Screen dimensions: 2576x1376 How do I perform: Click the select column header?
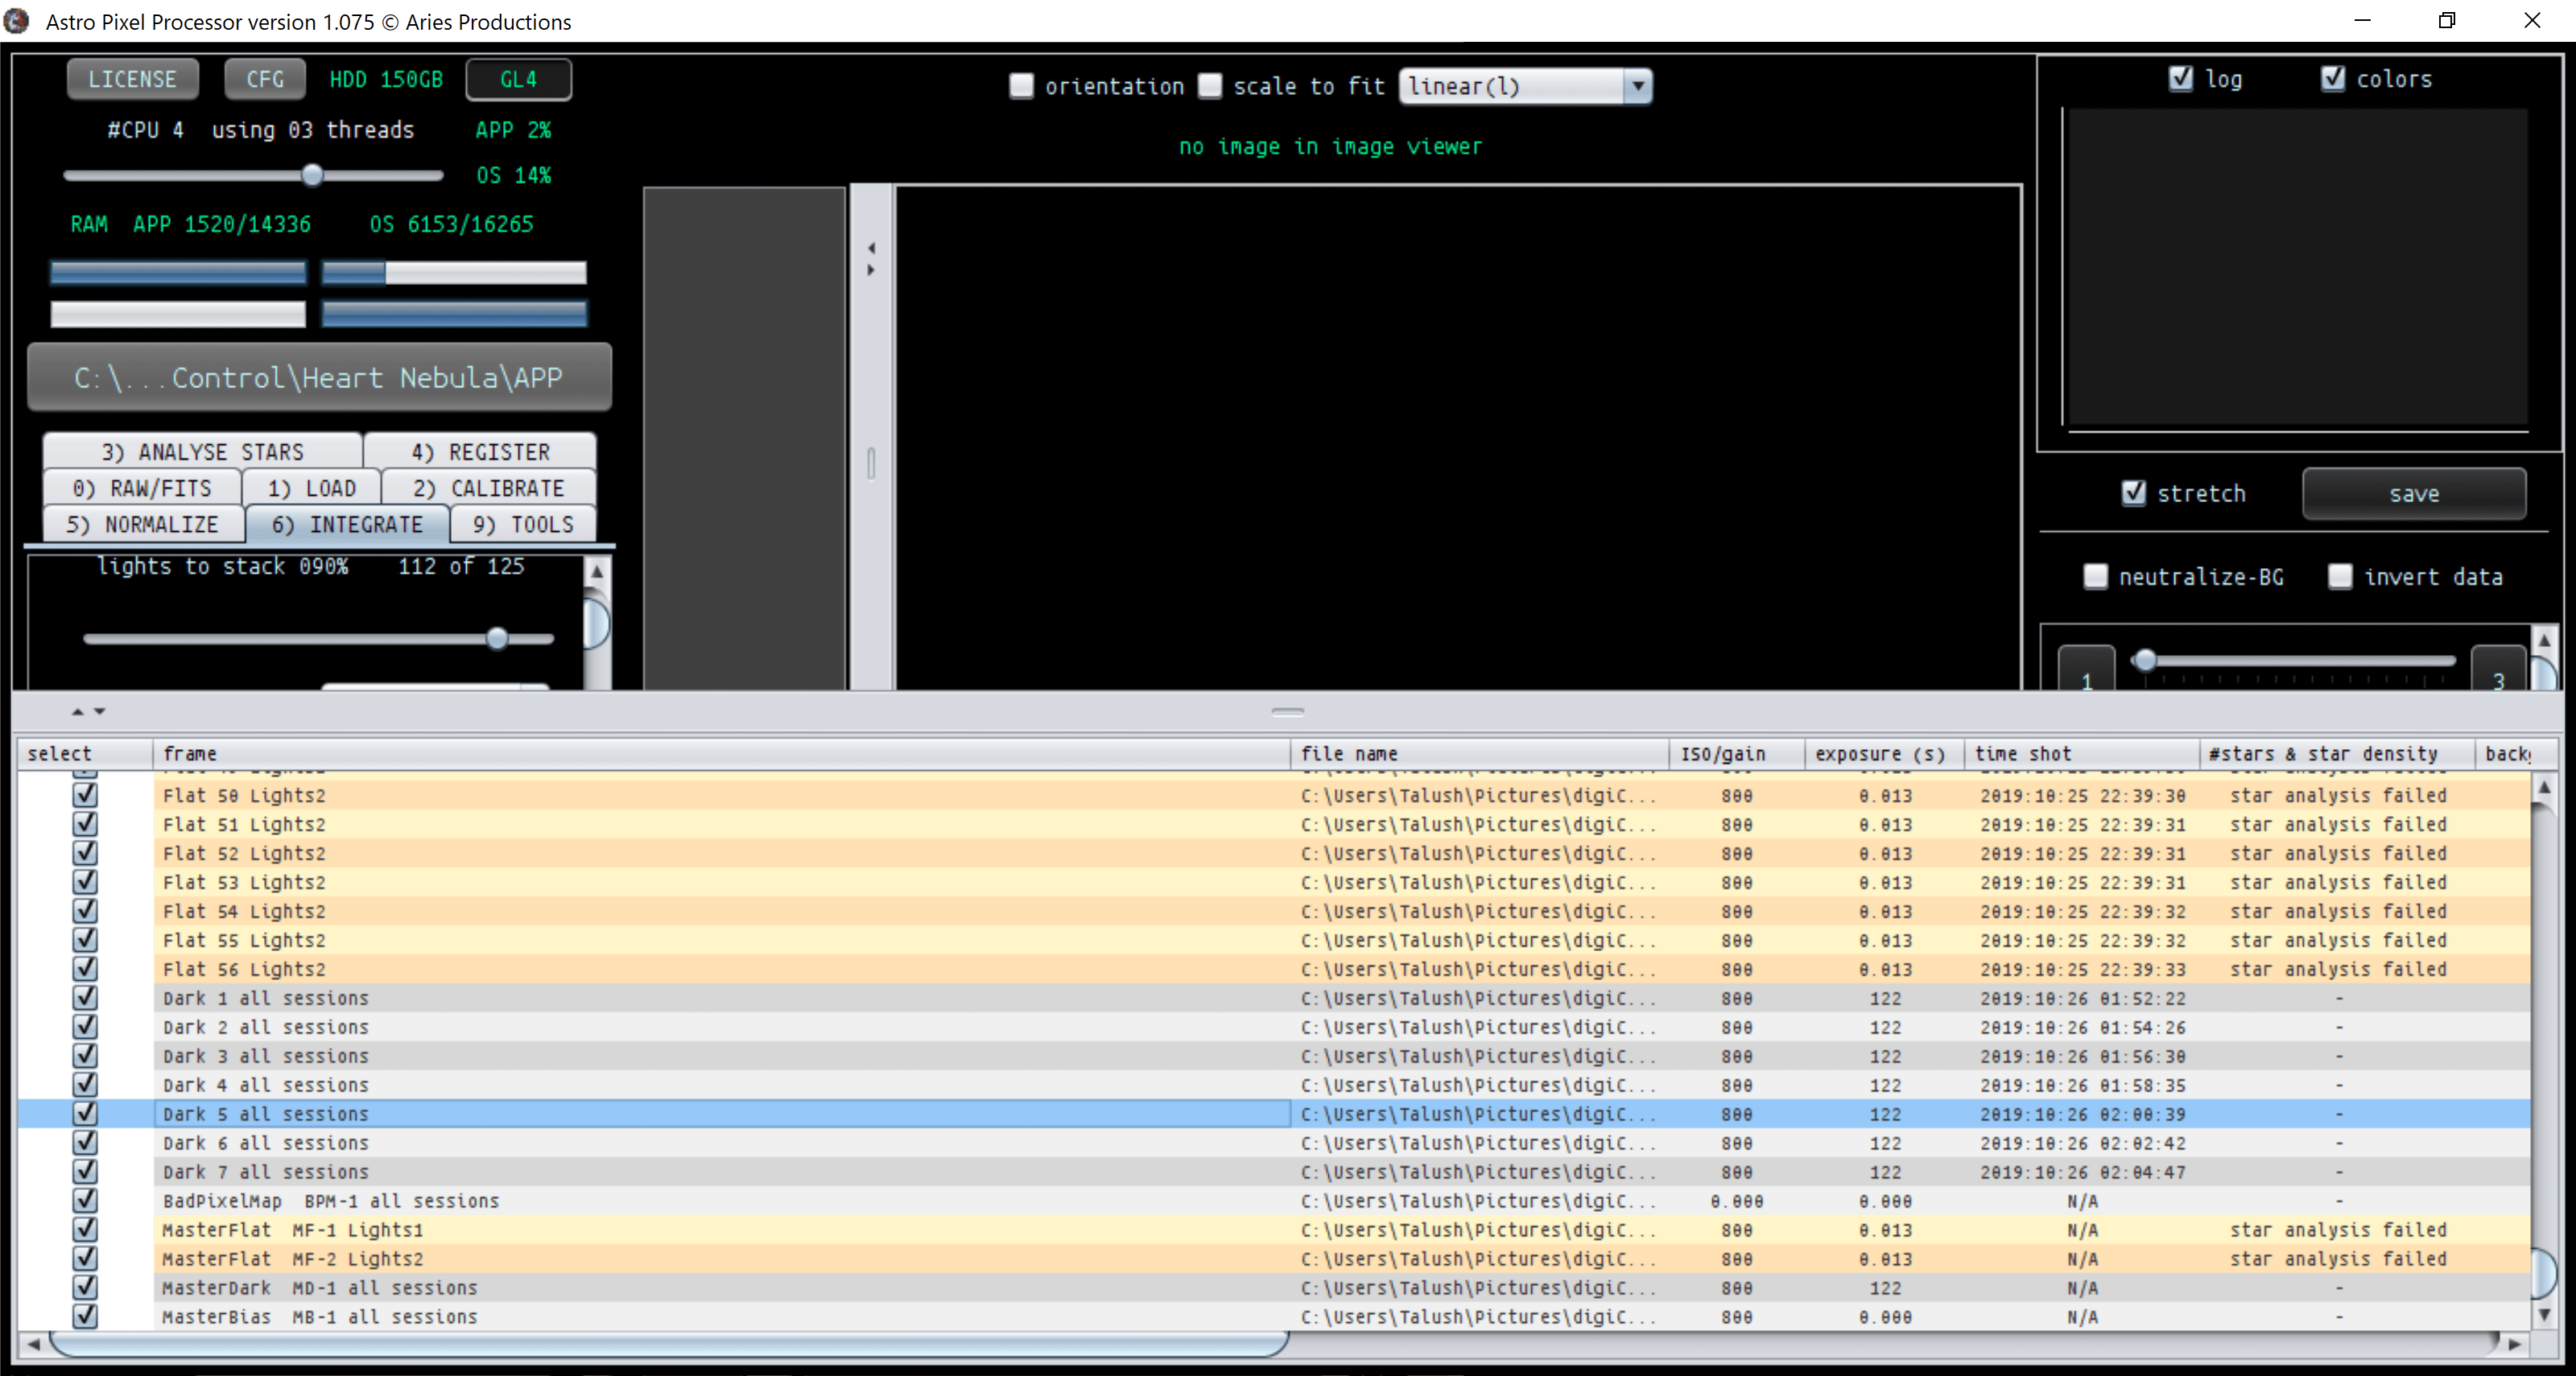[x=85, y=753]
